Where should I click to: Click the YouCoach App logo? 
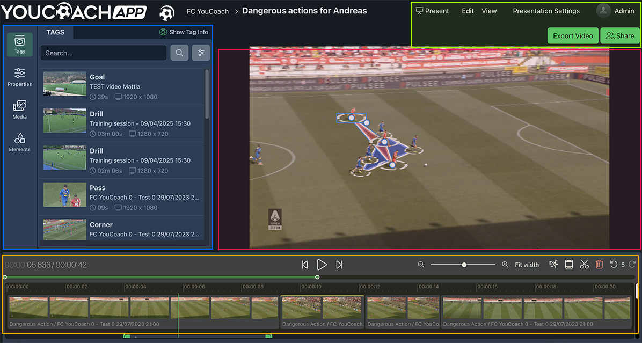coord(74,11)
